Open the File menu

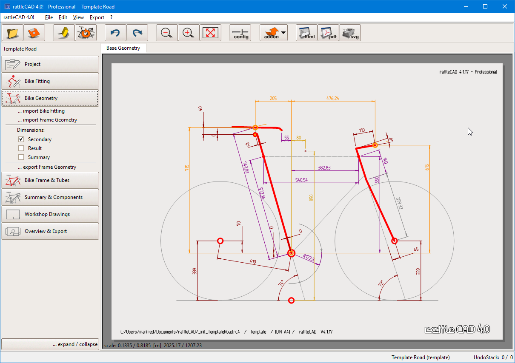(x=49, y=17)
